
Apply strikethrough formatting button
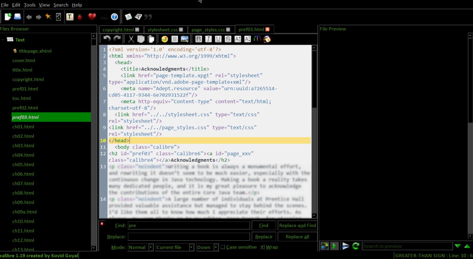click(228, 39)
